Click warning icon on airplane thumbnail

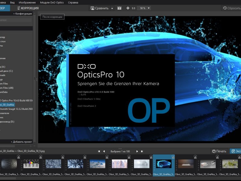click(x=107, y=157)
